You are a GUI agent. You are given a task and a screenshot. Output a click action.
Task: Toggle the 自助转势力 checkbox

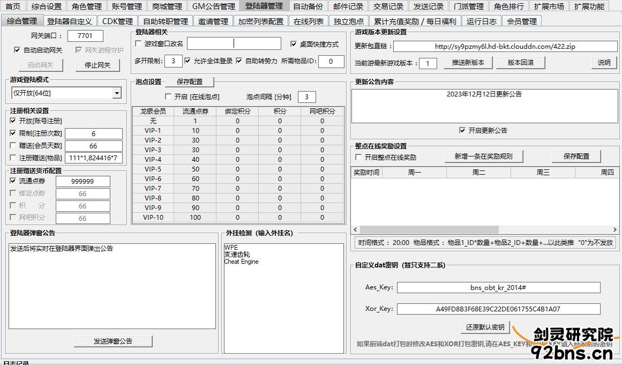239,61
